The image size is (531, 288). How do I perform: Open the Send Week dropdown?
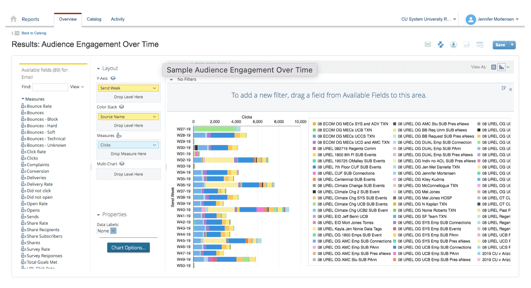[154, 88]
